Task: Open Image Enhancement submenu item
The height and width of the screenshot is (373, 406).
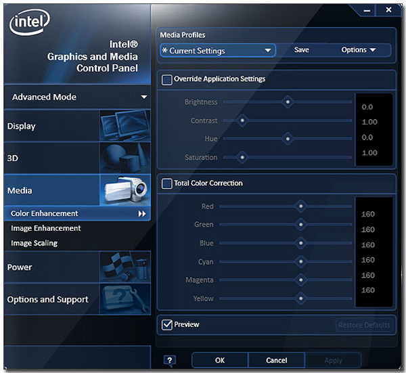Action: [46, 228]
